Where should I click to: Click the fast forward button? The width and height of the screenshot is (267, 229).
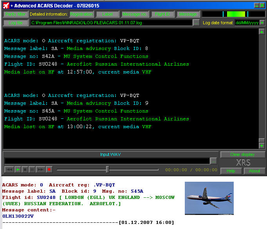click(x=40, y=170)
